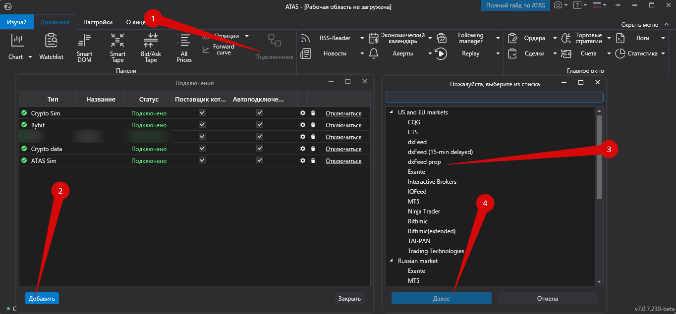Click the Отмена button
This screenshot has width=676, height=314.
coord(548,298)
